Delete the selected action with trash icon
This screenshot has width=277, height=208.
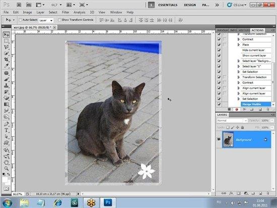point(268,110)
